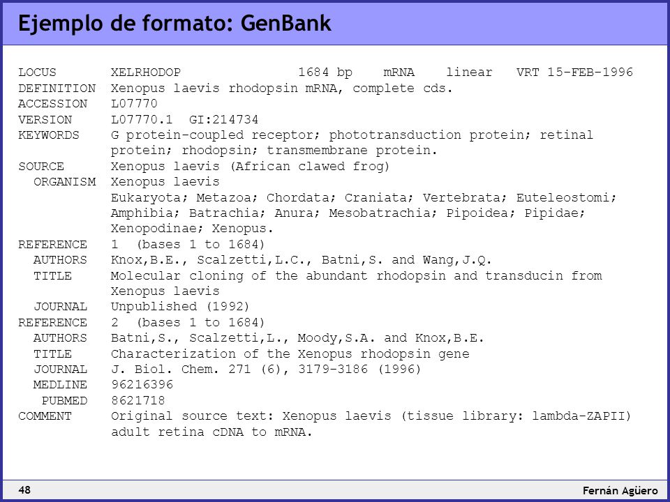Click taxonomy line starting 'Eukaryota; Metazoa'

(x=364, y=197)
